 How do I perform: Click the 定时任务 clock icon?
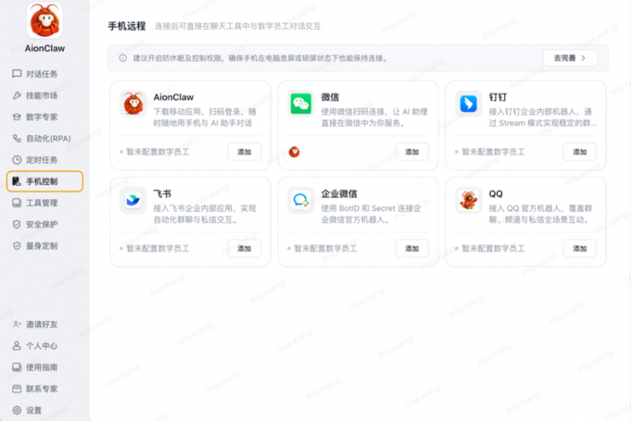pos(16,160)
